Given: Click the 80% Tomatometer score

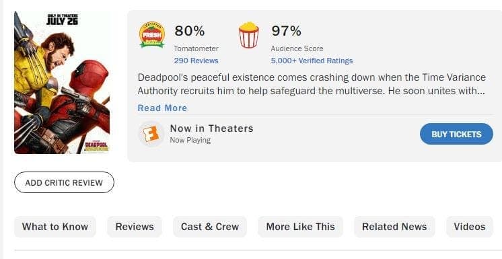Looking at the screenshot, I should tap(190, 31).
